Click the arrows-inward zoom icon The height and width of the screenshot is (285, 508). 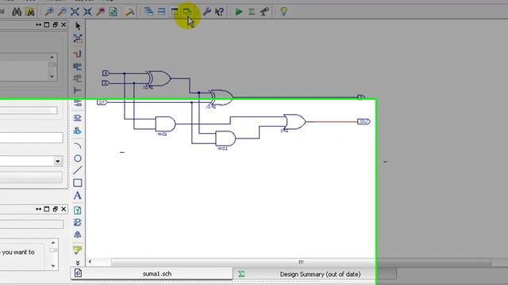(88, 12)
